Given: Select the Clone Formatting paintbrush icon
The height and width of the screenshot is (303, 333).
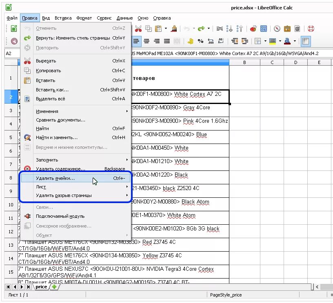Looking at the screenshot, I should pyautogui.click(x=174, y=29).
